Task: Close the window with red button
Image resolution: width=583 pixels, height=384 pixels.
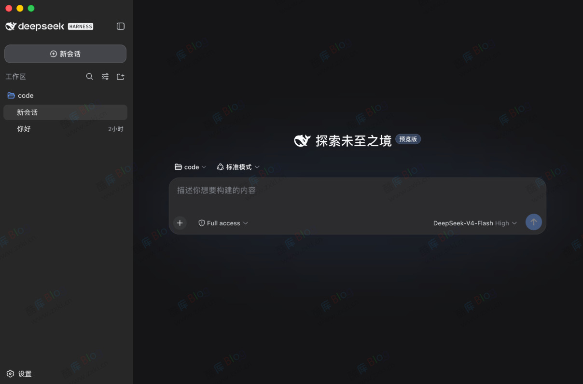Action: click(x=9, y=8)
